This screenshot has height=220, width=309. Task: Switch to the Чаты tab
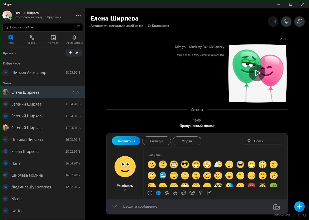[11, 39]
